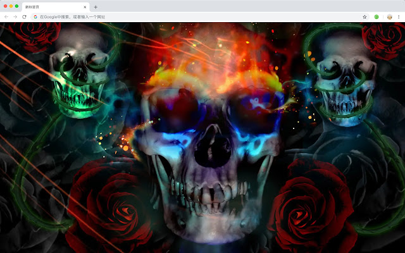Click the red window close button
This screenshot has height=253, width=405.
coord(6,6)
